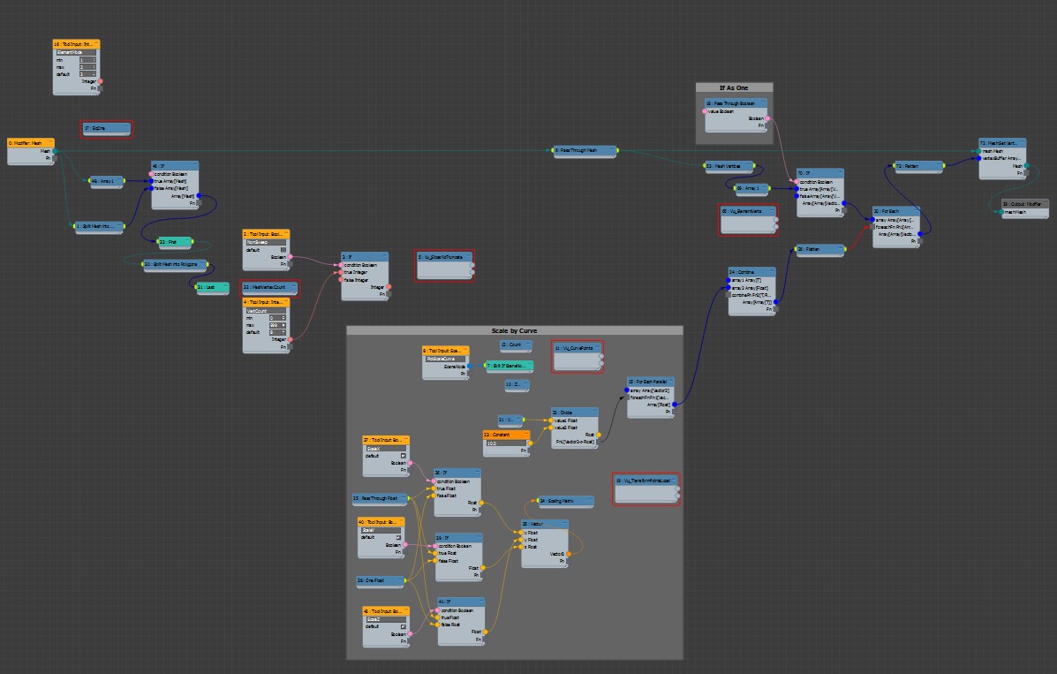Toggle the ScaleX default checkbox

point(404,456)
